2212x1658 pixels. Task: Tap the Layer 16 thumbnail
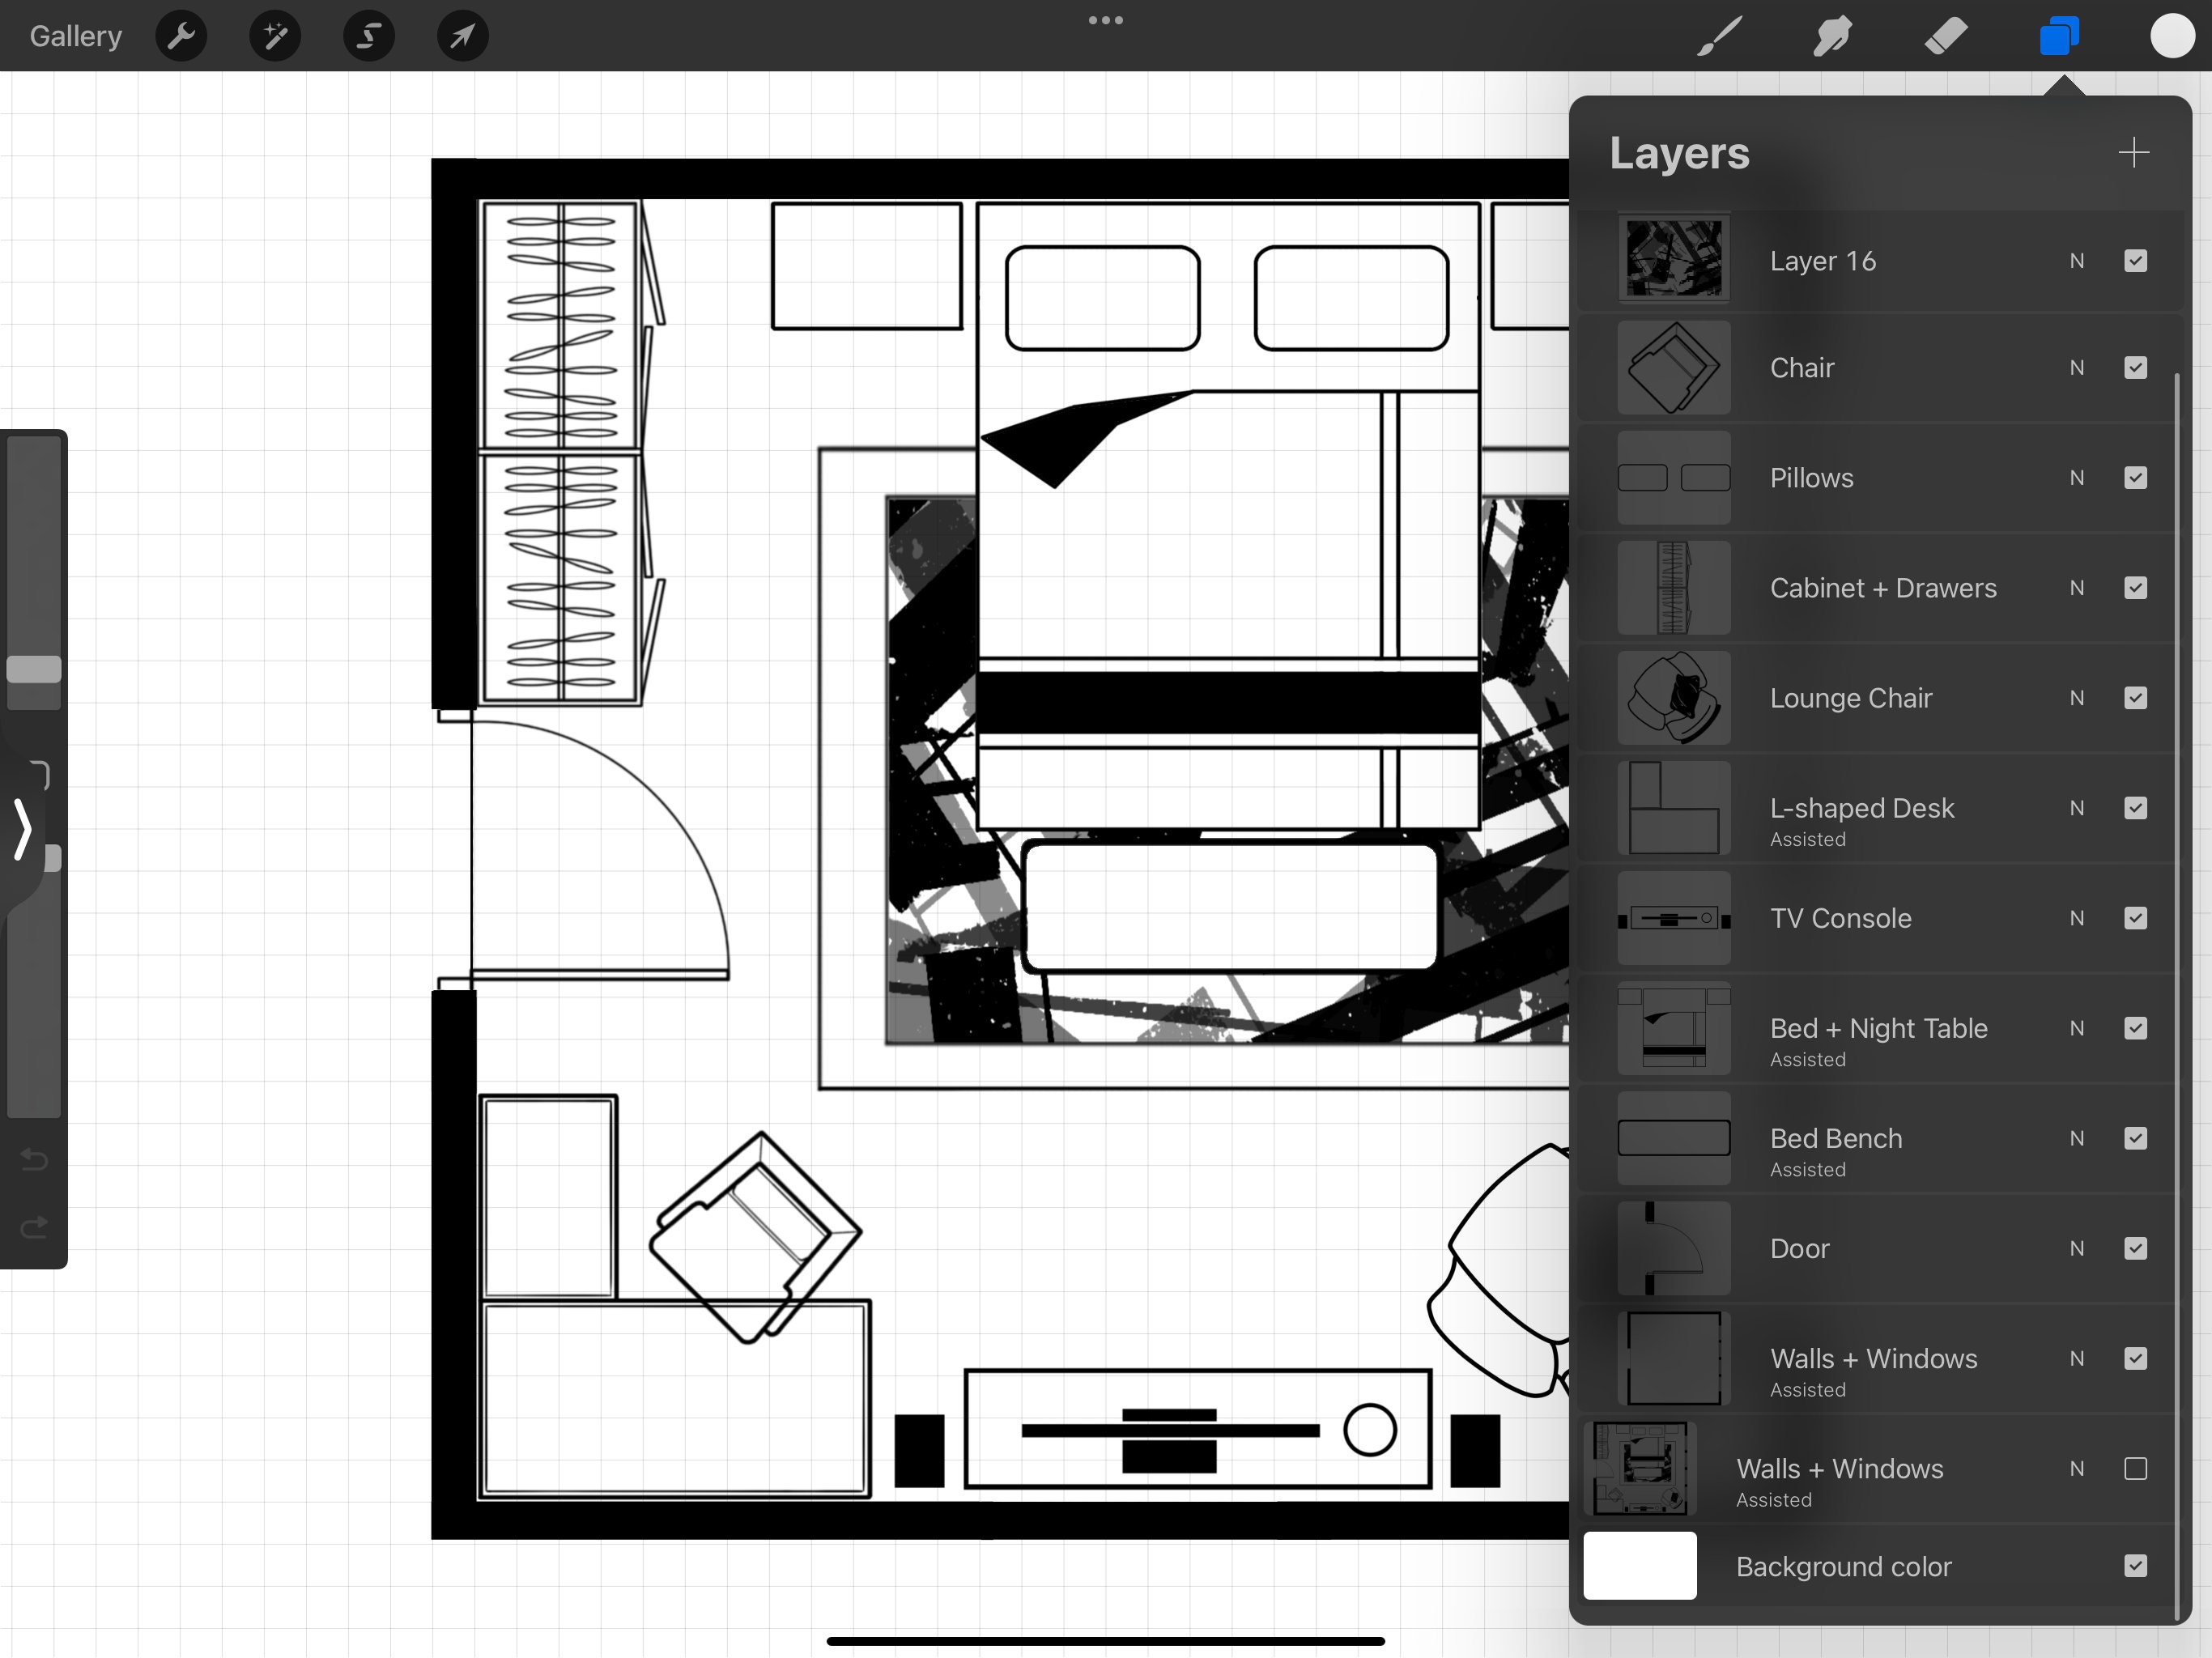(x=1674, y=259)
